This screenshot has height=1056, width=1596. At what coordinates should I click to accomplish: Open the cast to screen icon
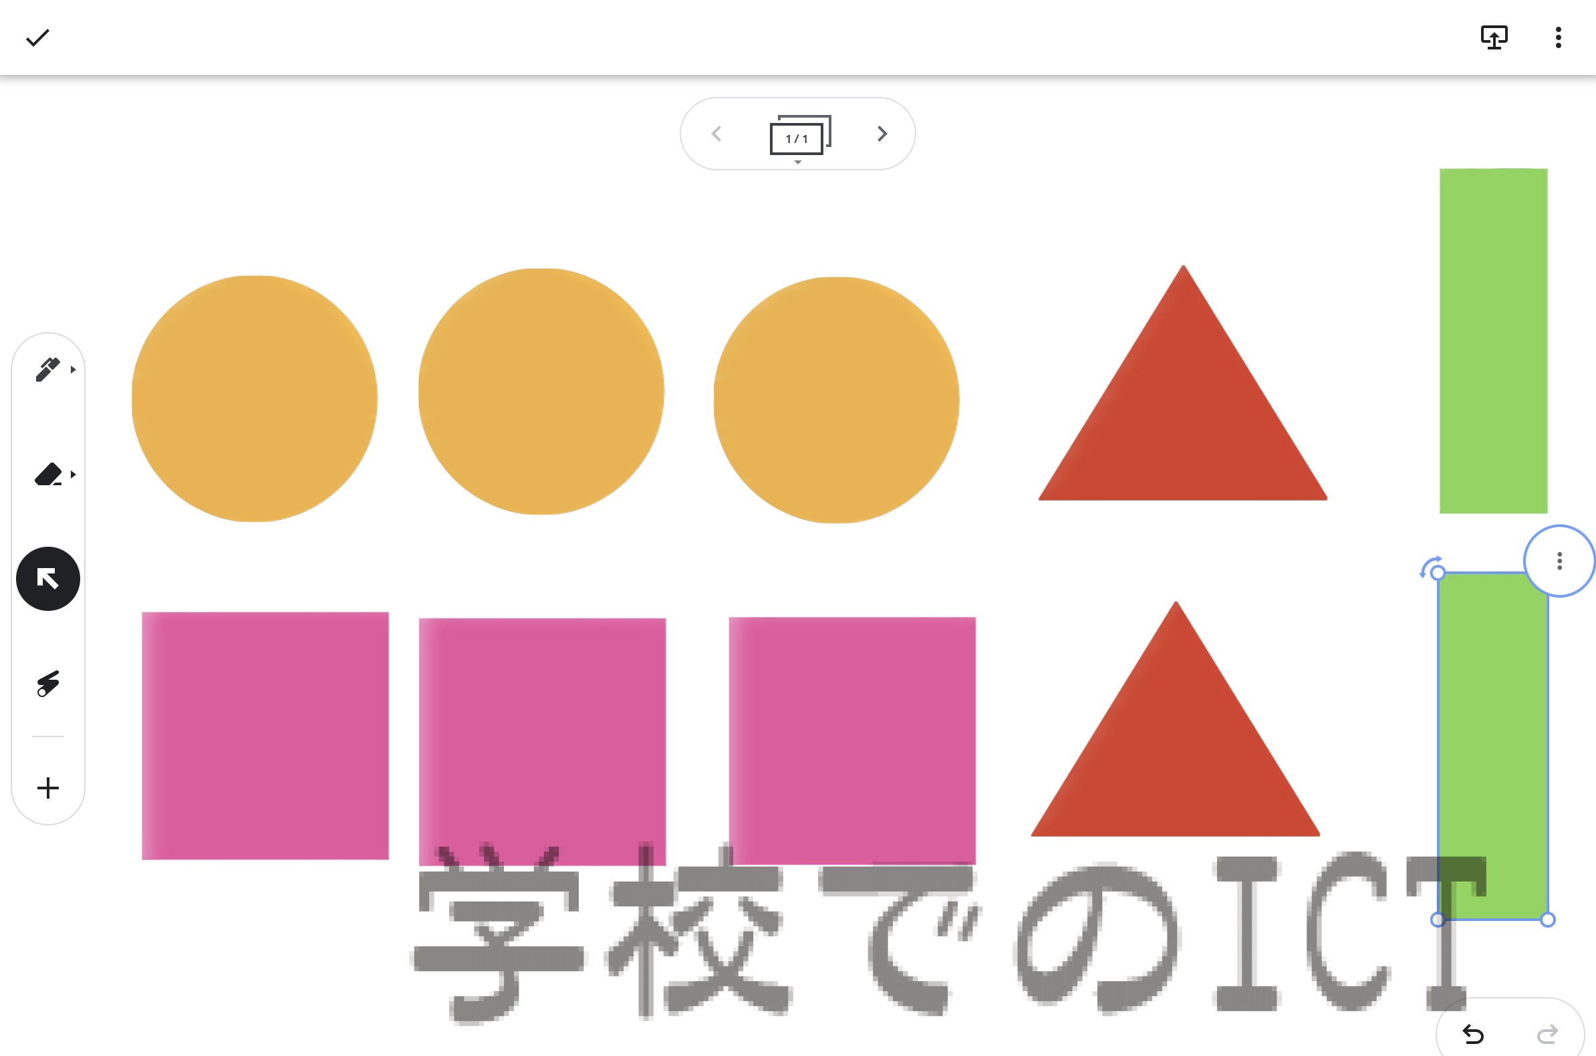[x=1494, y=37]
